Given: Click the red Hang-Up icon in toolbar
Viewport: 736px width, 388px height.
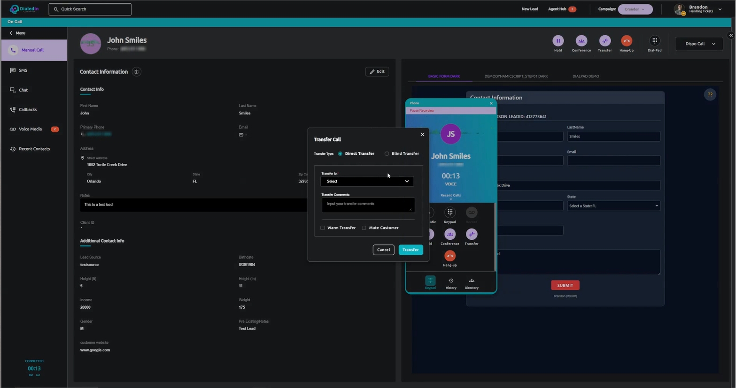Looking at the screenshot, I should click(x=626, y=41).
